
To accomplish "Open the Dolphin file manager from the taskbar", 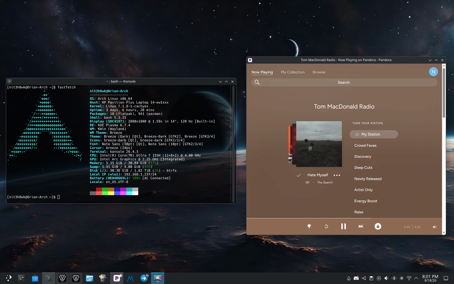I will pos(90,278).
